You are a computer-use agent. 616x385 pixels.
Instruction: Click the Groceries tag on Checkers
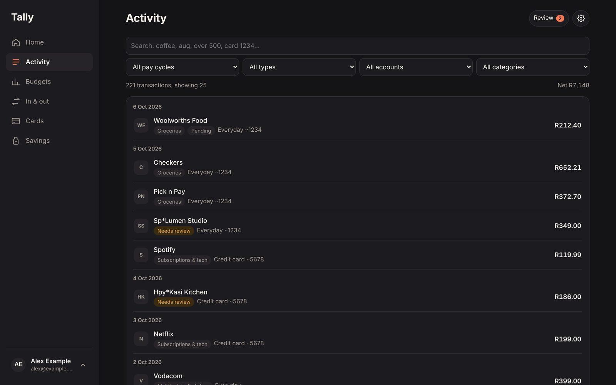coord(169,172)
